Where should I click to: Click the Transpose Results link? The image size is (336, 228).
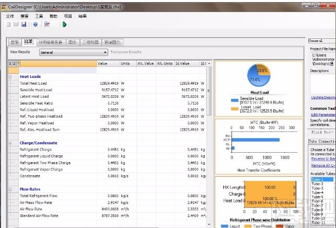pos(126,52)
